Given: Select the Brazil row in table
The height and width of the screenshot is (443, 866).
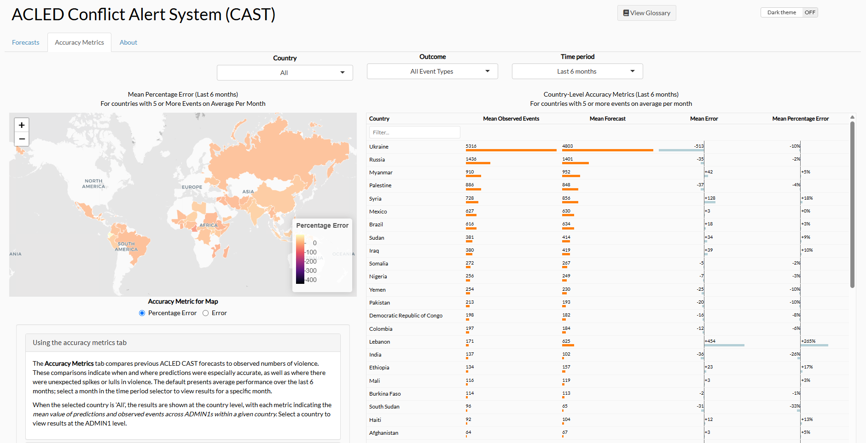Looking at the screenshot, I should (608, 224).
